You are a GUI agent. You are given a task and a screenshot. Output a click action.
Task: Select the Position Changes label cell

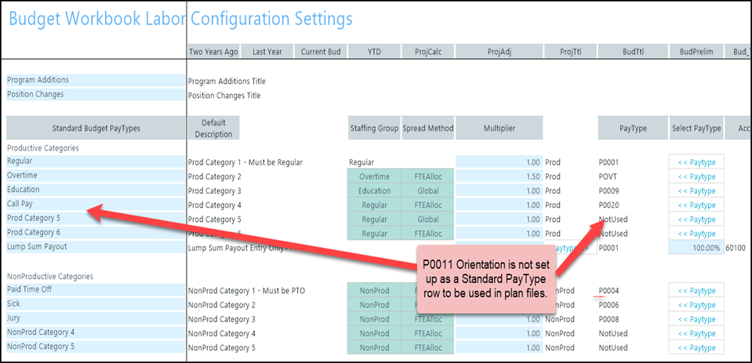point(95,94)
